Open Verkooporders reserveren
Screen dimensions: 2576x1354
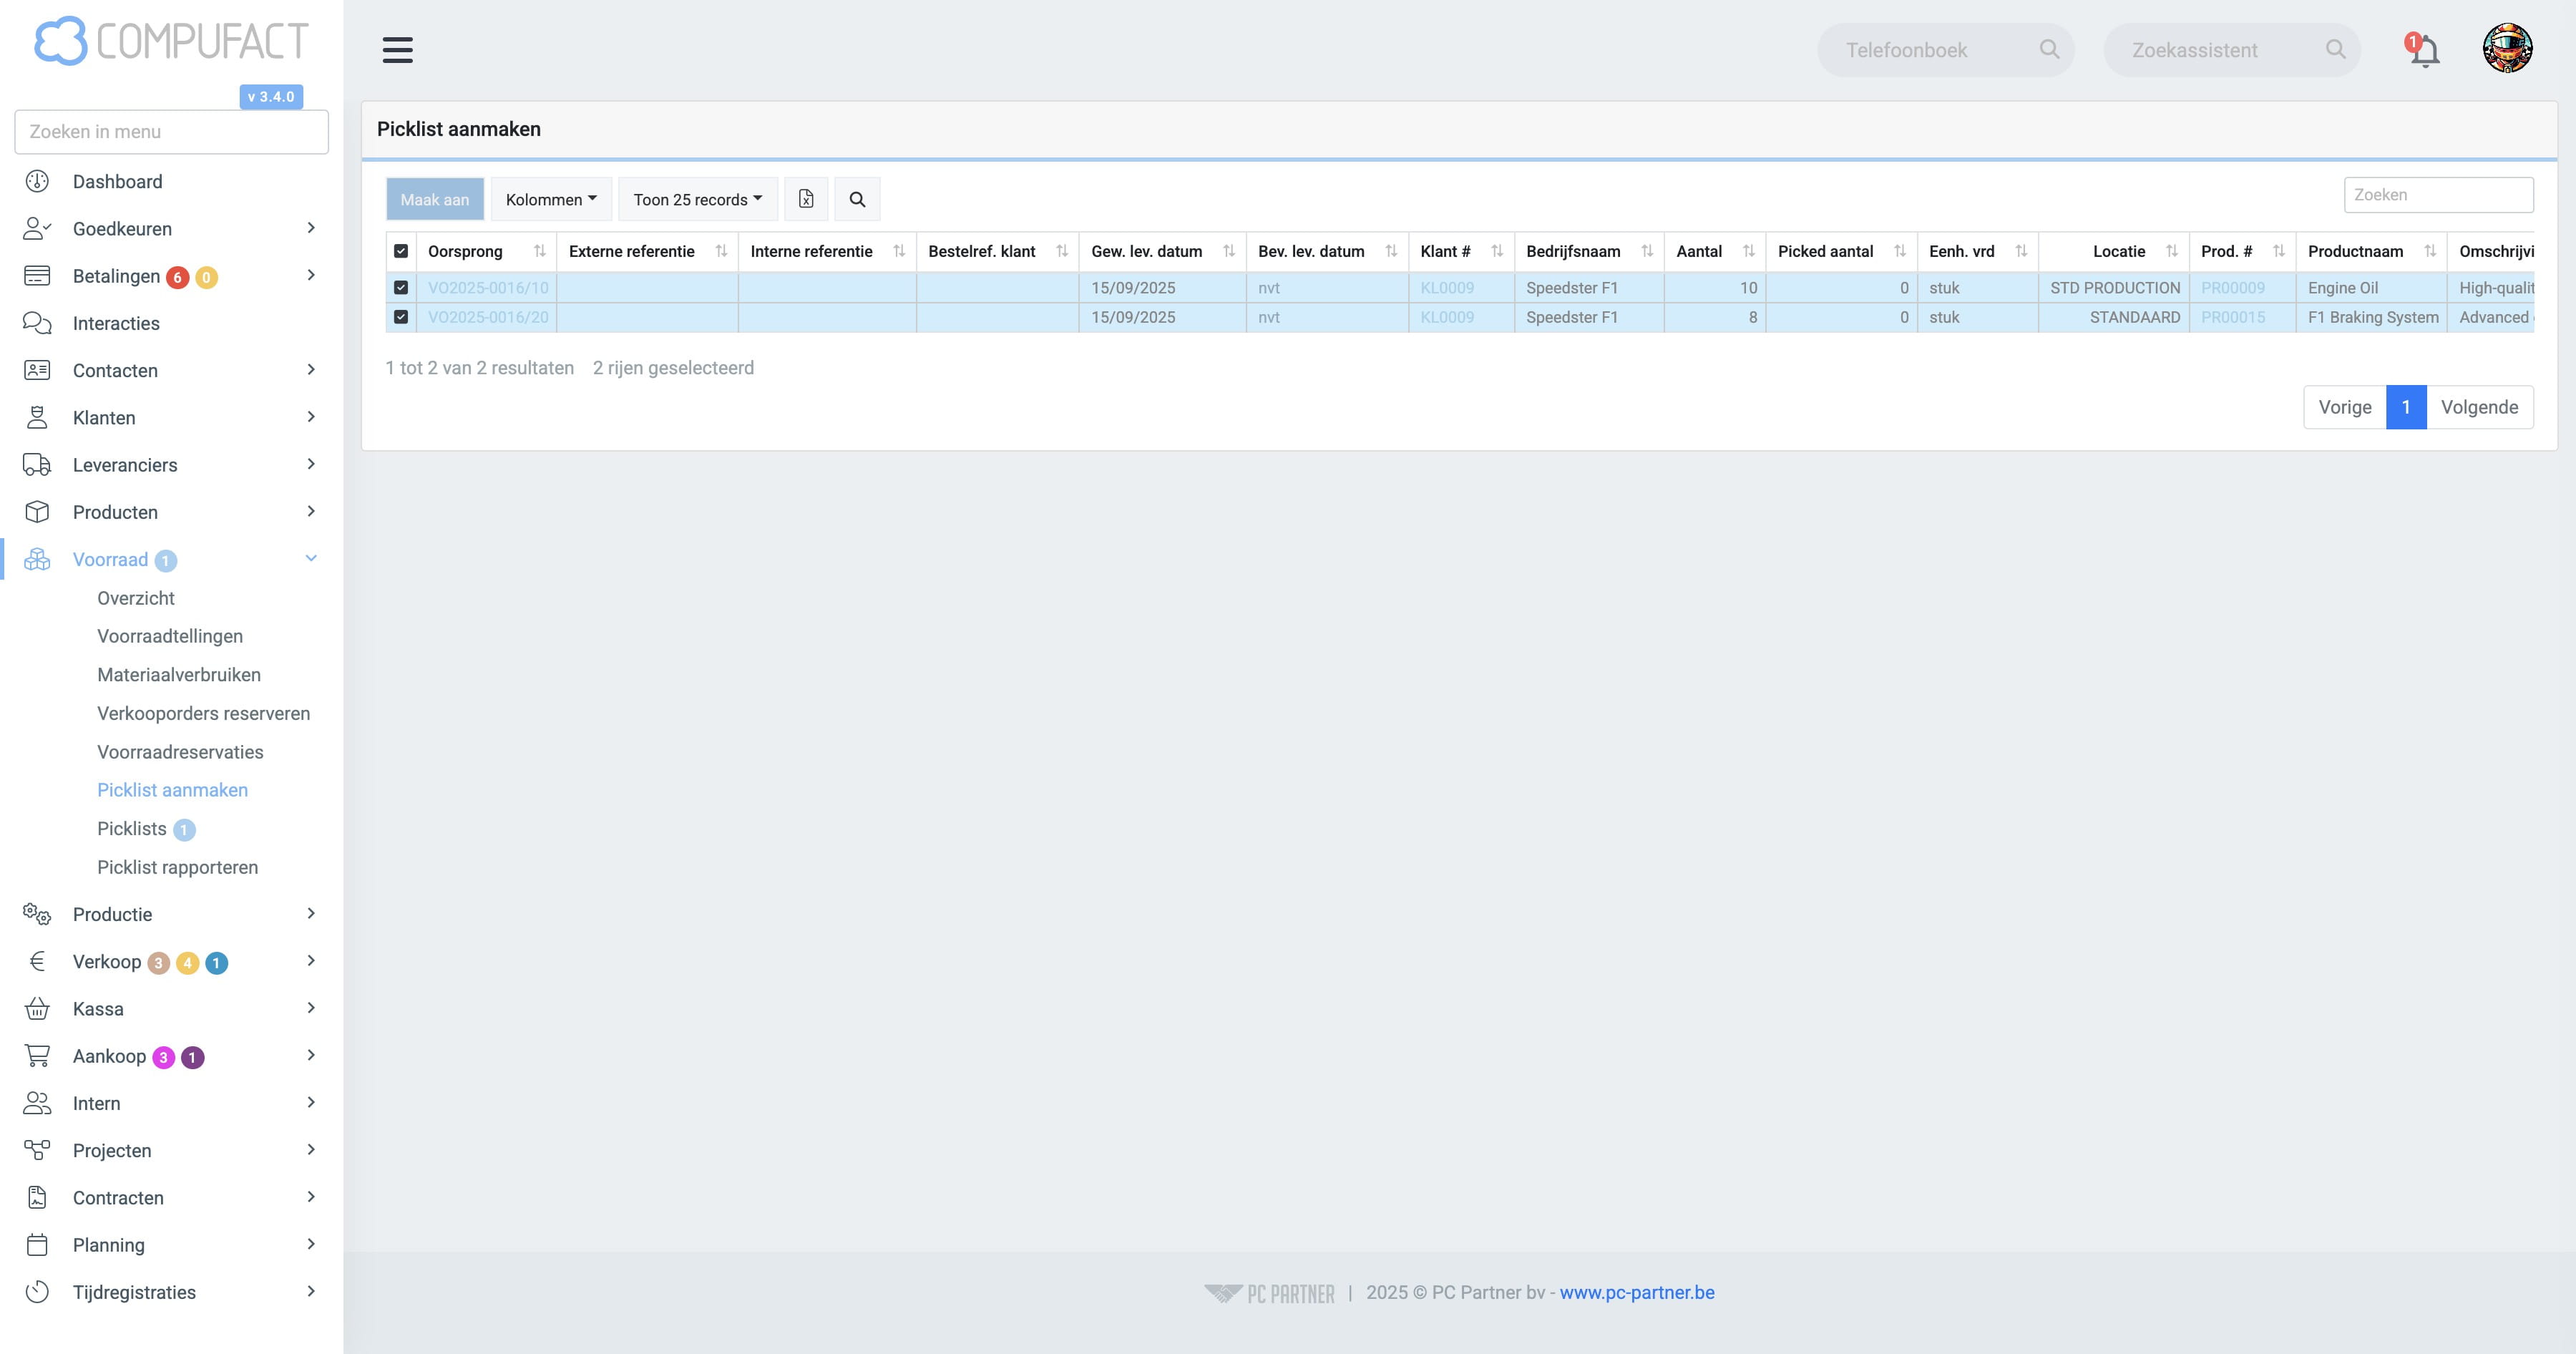pyautogui.click(x=204, y=713)
